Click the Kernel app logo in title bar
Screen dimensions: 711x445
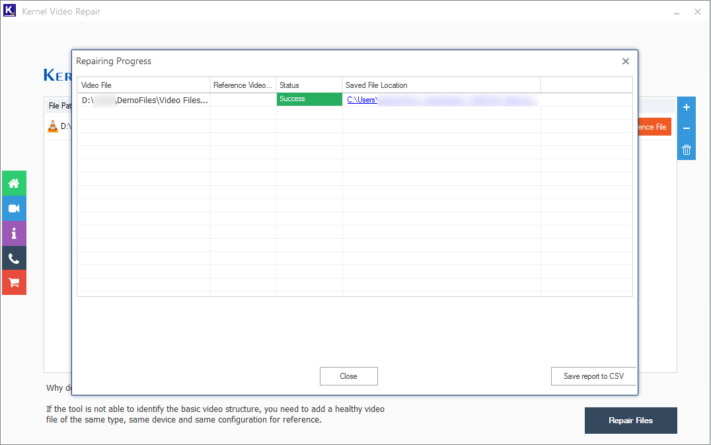9,11
